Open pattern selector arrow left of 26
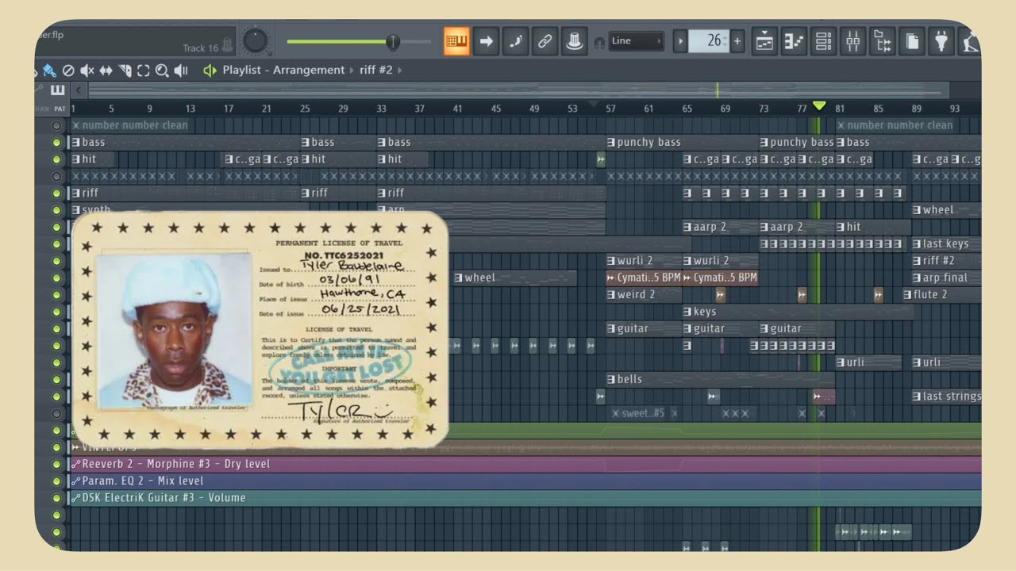Viewport: 1016px width, 571px height. (x=680, y=41)
